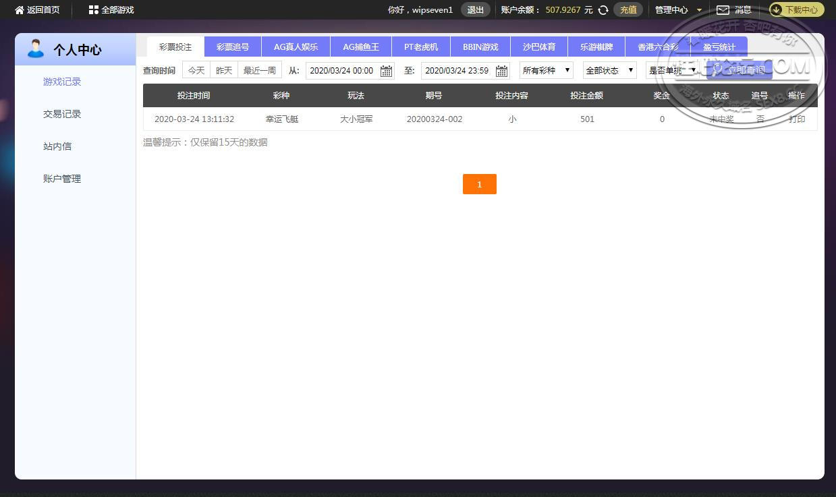This screenshot has width=836, height=497.
Task: Click the 下载中心 button
Action: [797, 10]
